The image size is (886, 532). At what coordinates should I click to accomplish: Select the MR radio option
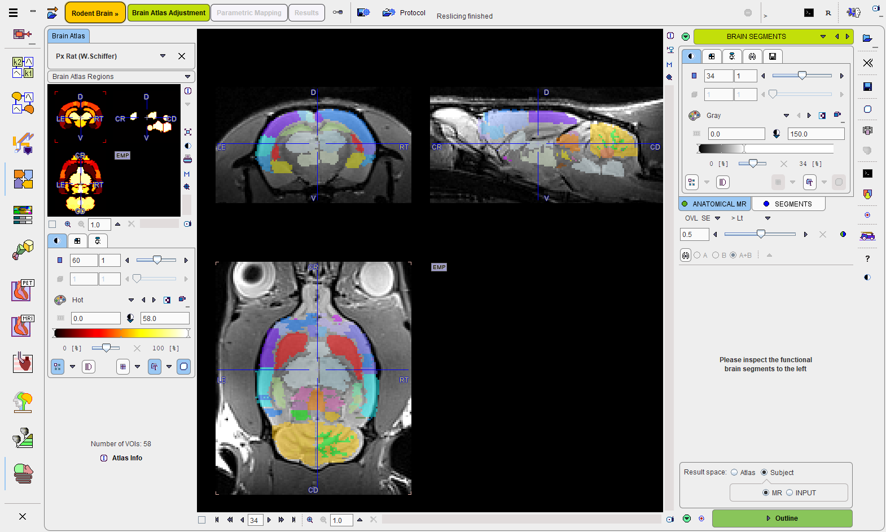(766, 493)
